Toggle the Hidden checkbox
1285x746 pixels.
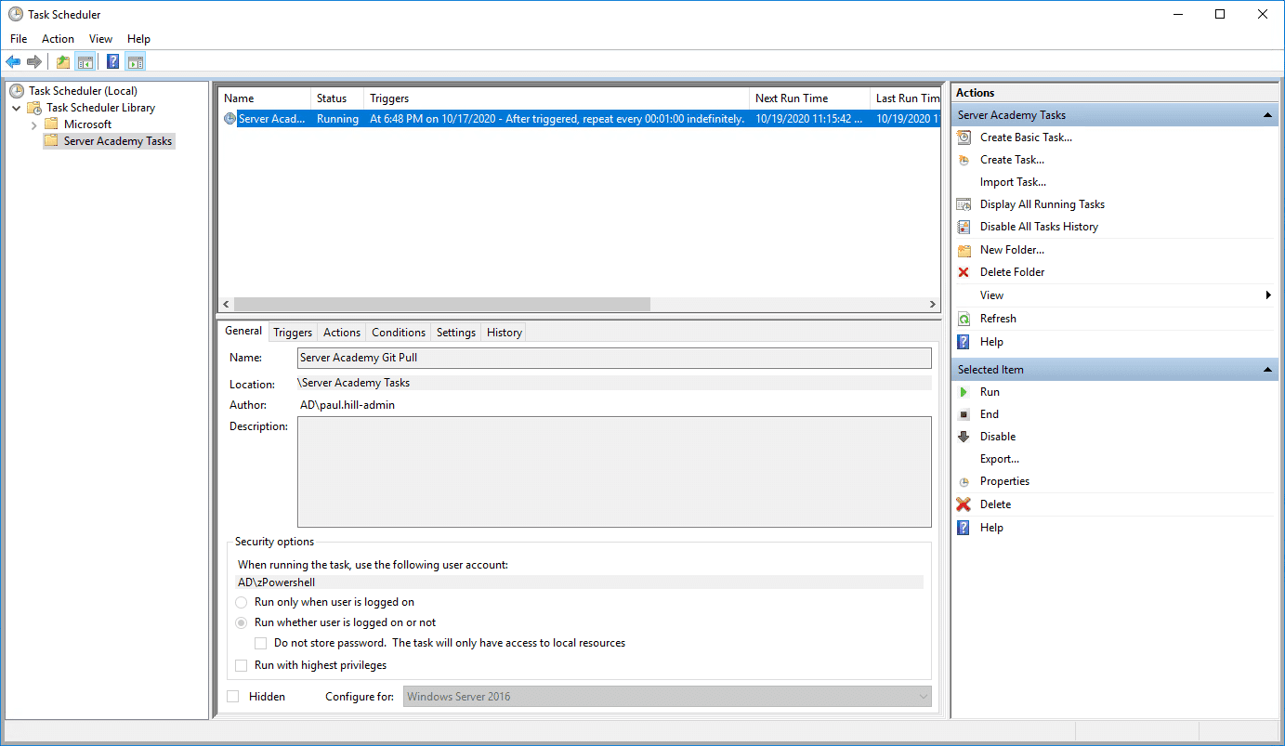click(x=233, y=697)
